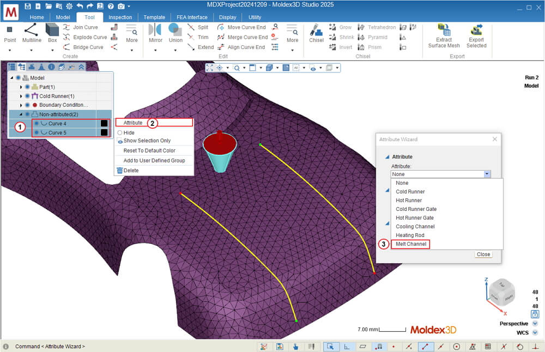Image resolution: width=545 pixels, height=352 pixels.
Task: Take a snapshot with the camera icon
Action: click(x=121, y=6)
